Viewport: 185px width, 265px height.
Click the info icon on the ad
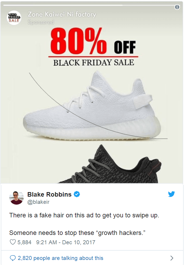click(x=177, y=7)
